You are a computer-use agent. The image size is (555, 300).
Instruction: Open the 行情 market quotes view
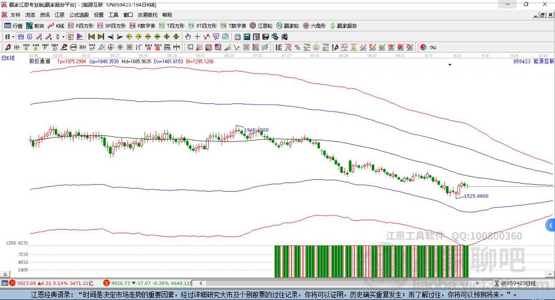(x=14, y=25)
